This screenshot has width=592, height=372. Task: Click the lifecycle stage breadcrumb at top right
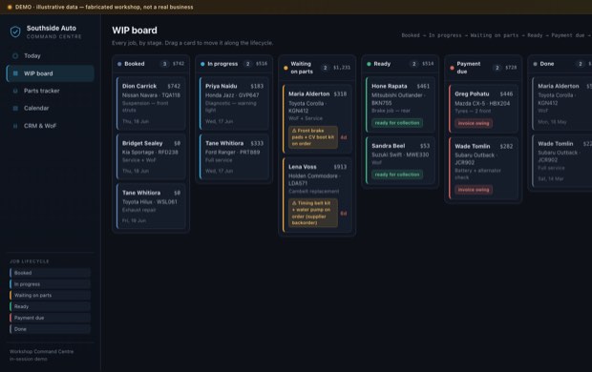point(497,35)
